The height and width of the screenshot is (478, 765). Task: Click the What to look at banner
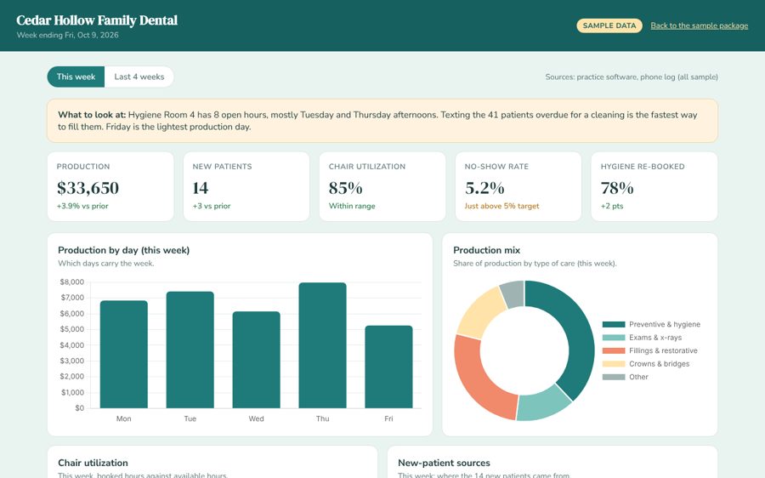382,121
